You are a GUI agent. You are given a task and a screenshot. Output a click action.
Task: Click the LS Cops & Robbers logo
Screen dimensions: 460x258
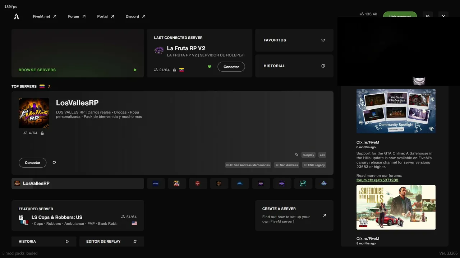click(24, 220)
